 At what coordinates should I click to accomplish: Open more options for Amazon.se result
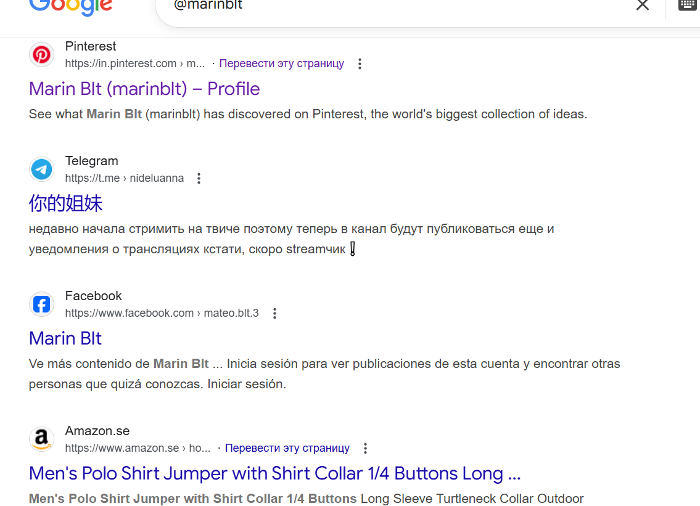pyautogui.click(x=365, y=448)
